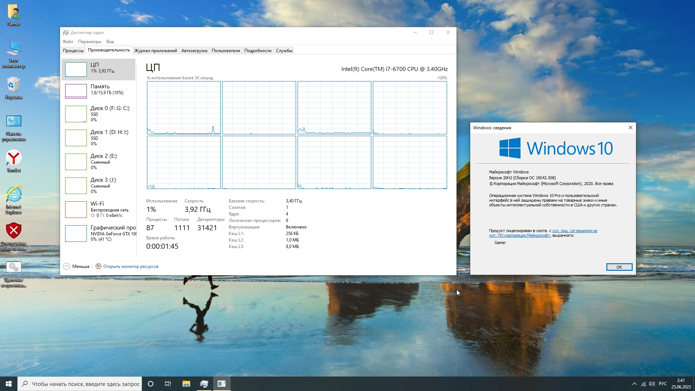Open the РУС language switcher

662,384
